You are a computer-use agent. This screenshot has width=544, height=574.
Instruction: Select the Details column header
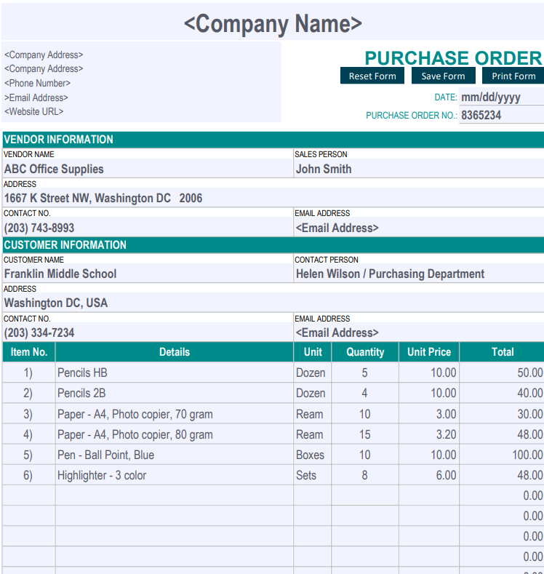point(175,352)
